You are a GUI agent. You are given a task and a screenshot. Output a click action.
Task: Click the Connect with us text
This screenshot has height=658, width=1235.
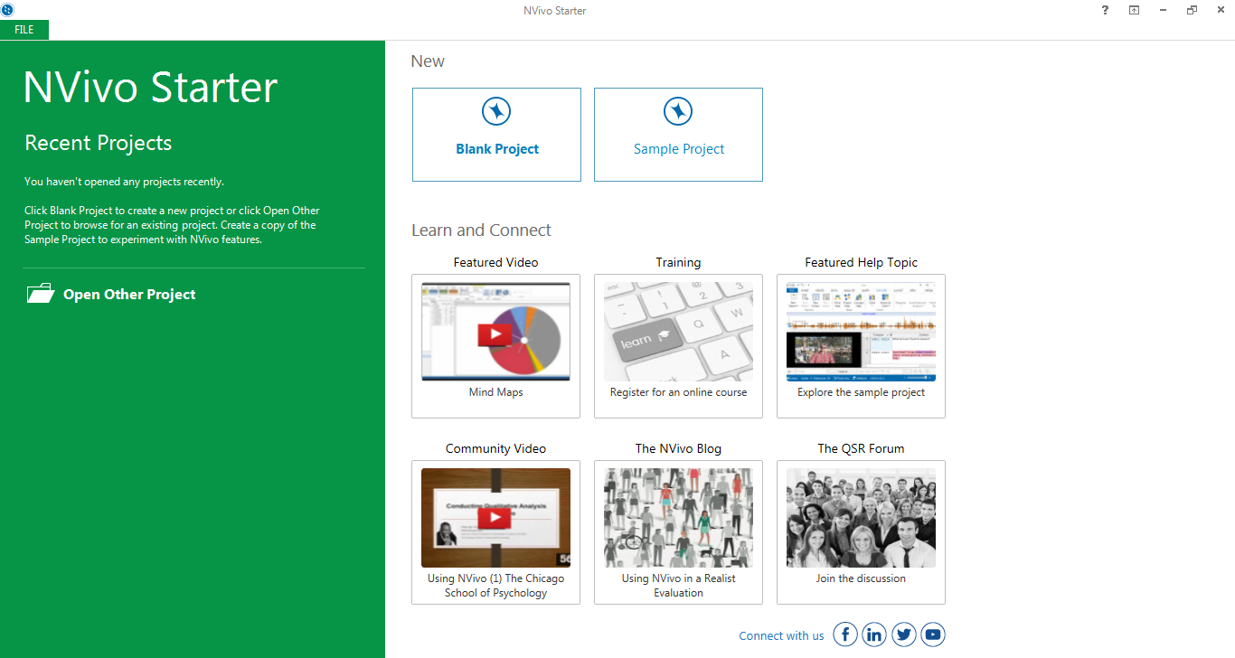[781, 635]
